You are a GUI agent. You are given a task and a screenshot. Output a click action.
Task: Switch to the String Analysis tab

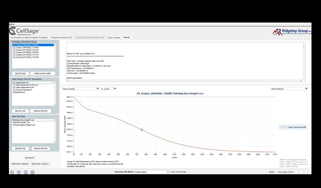[x=113, y=38]
